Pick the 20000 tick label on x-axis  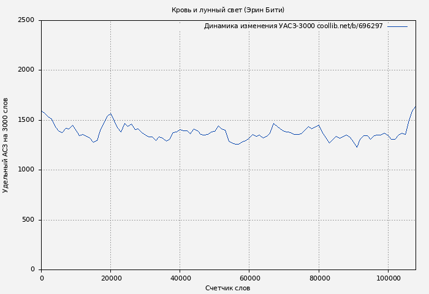[110, 278]
